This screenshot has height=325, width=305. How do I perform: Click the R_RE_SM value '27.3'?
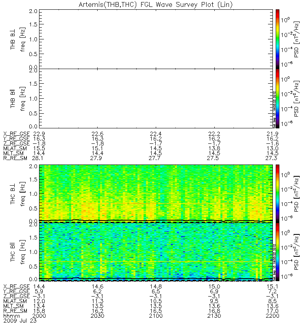pos(271,158)
